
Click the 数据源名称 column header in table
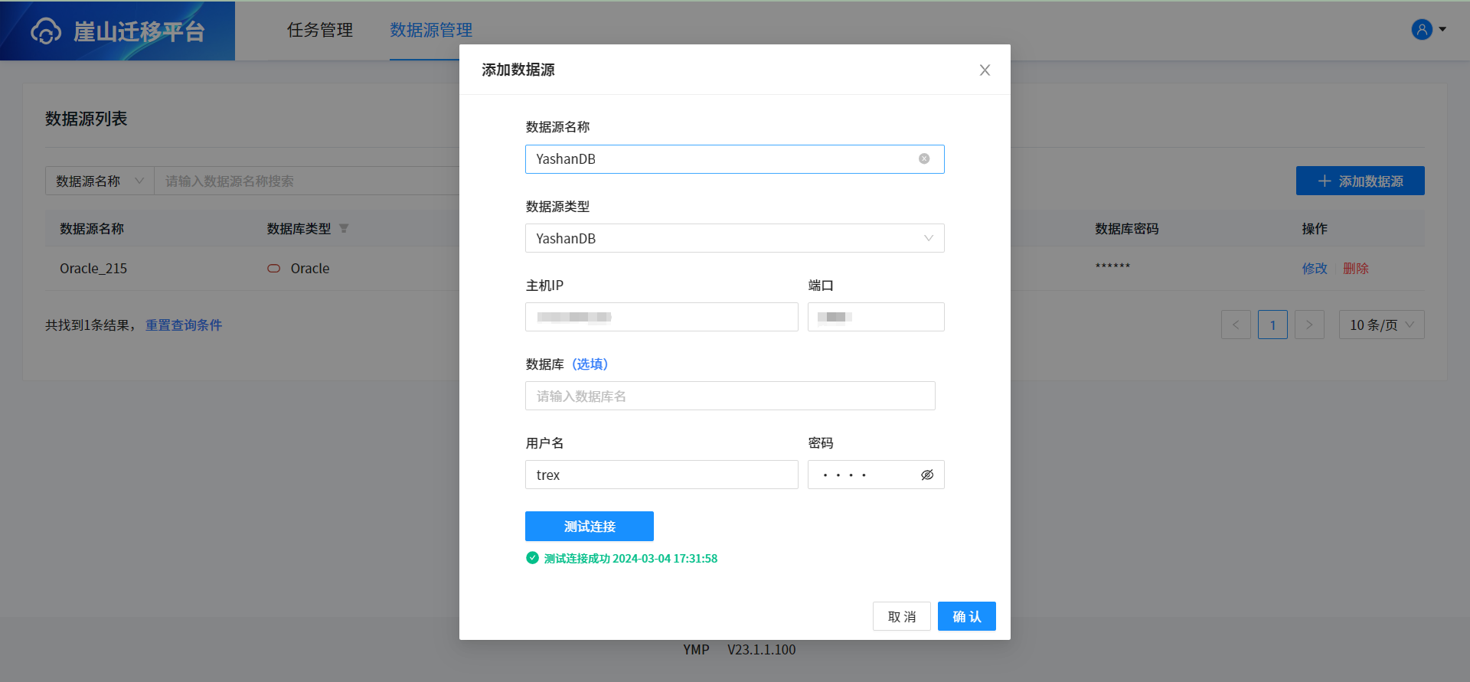92,228
